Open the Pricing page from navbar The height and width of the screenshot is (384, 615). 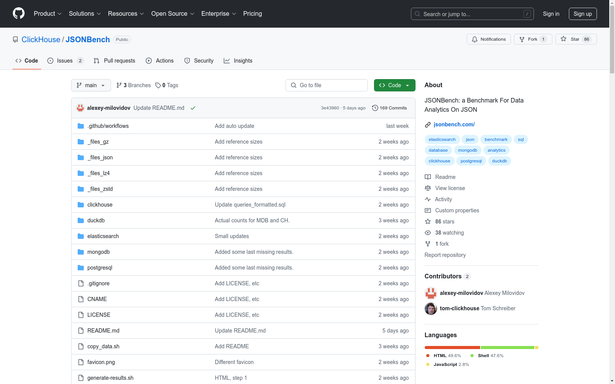(x=253, y=13)
